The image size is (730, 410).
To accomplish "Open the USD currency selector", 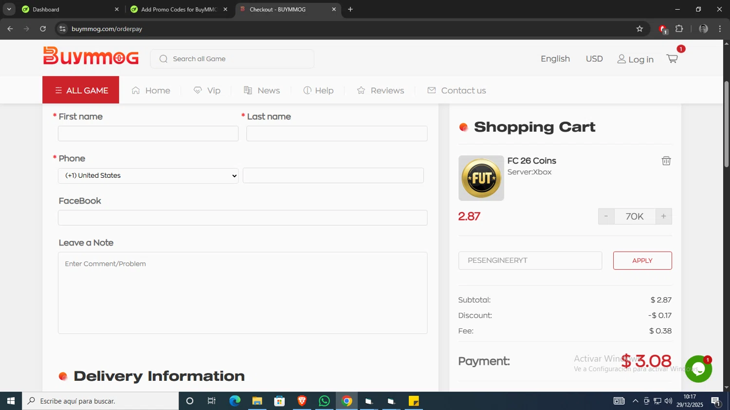I will coord(594,59).
